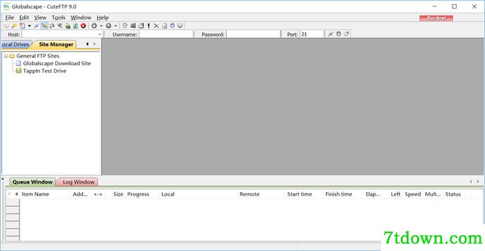Screen dimensions: 485x251
Task: Click the highlighted Quick Connect bar icon
Action: click(x=44, y=26)
